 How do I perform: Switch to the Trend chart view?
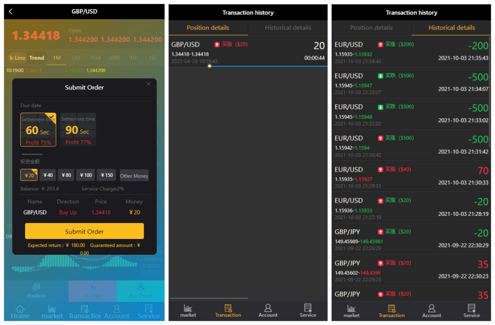(x=37, y=58)
